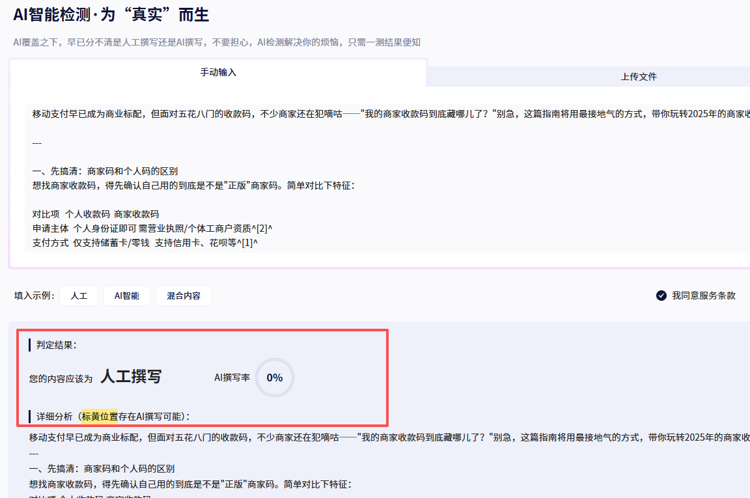This screenshot has height=498, width=750.
Task: Click the AI撰写率 label
Action: tap(232, 378)
